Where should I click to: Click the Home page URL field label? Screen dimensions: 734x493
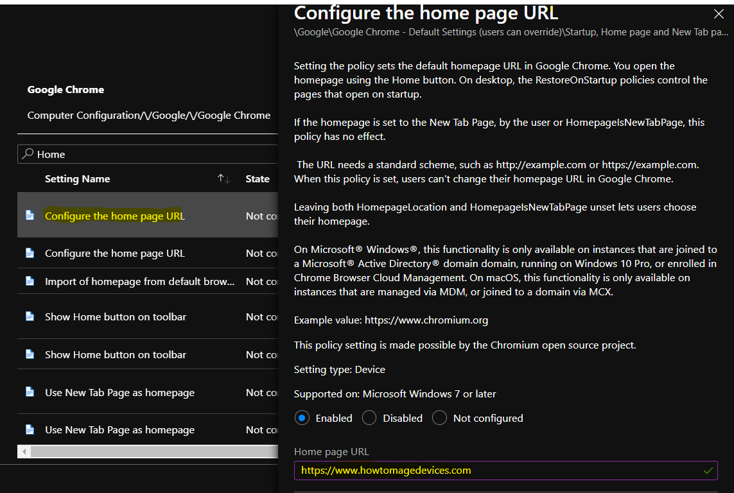(x=331, y=451)
